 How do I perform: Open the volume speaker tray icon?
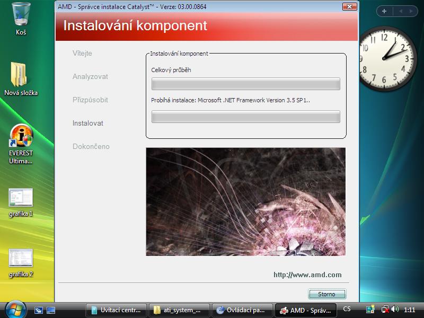395,309
